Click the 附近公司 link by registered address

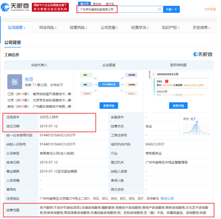click(x=167, y=198)
